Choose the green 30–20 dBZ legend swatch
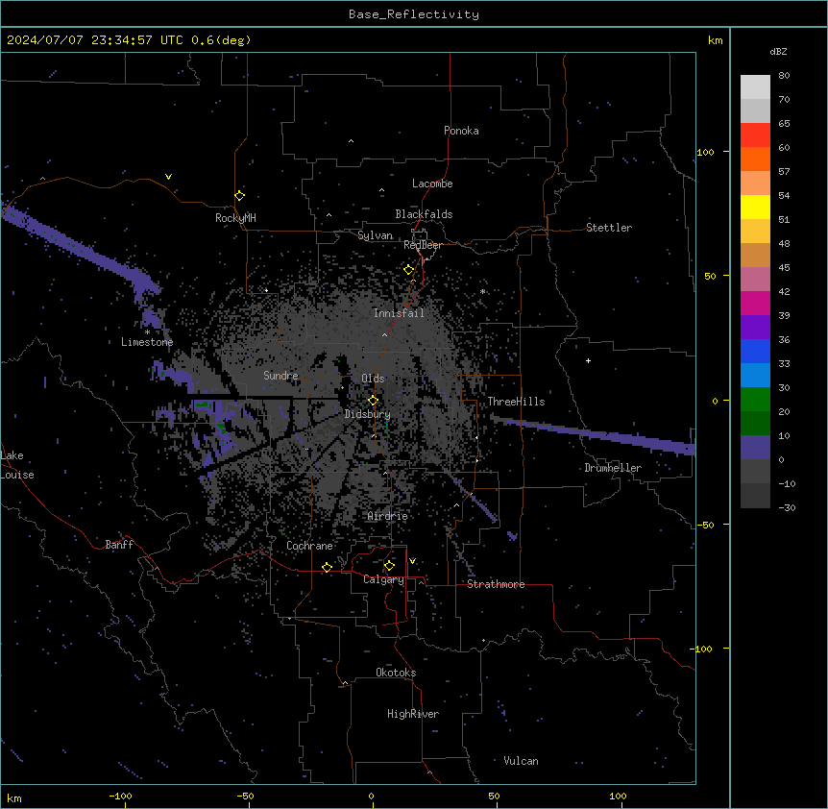 coord(755,400)
